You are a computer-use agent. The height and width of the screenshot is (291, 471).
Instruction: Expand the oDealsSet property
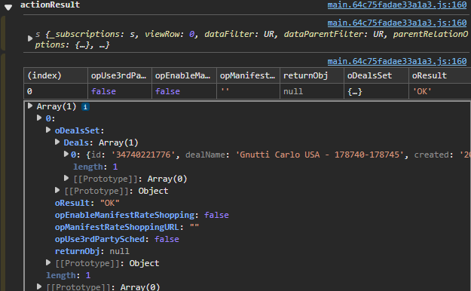coord(48,130)
